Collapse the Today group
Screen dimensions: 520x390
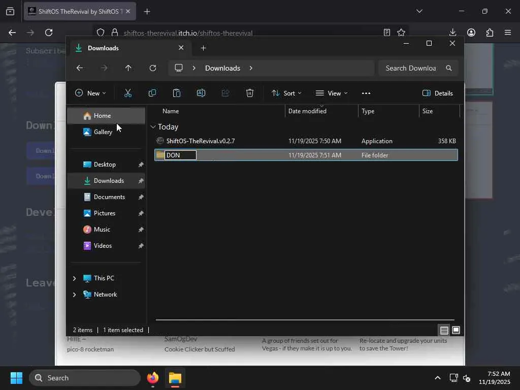pos(153,127)
